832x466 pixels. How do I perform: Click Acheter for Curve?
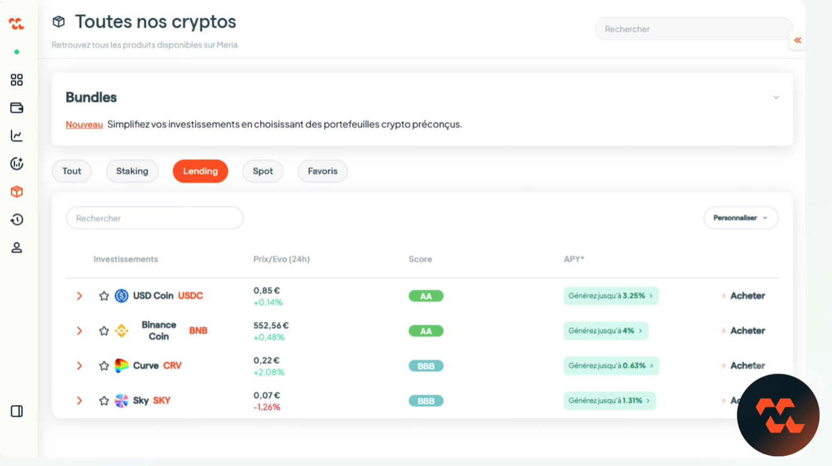coord(743,365)
